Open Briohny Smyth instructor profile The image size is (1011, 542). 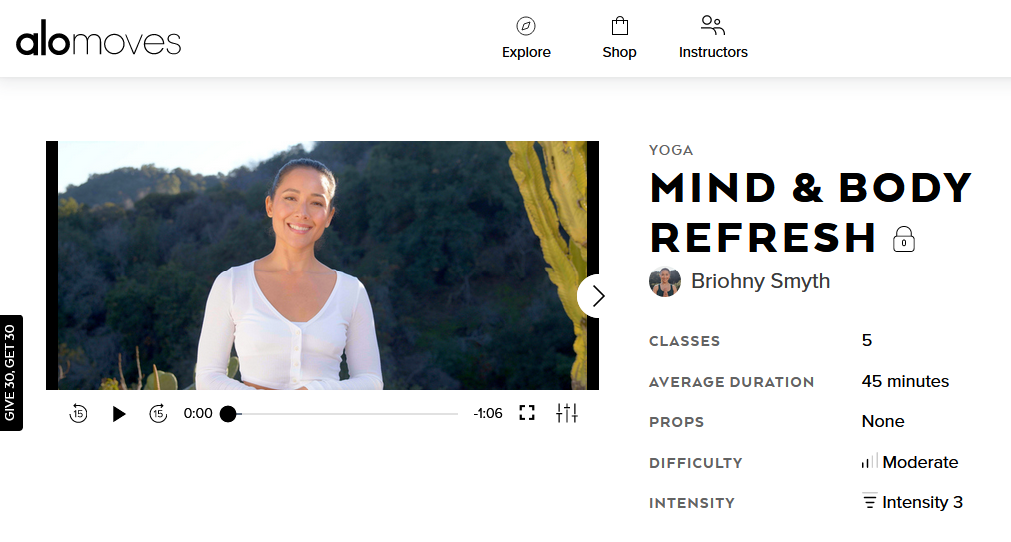coord(761,281)
